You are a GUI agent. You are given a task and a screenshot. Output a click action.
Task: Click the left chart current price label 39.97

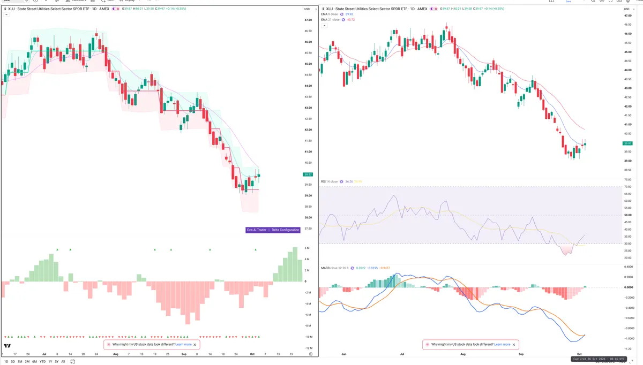tap(307, 174)
